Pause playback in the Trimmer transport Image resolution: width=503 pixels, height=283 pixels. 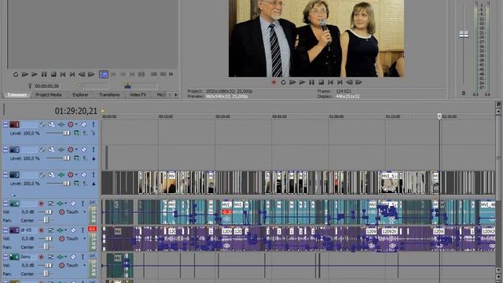point(44,75)
